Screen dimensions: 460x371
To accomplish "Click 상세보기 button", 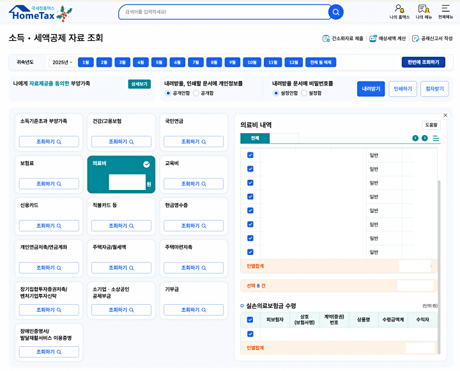I will (x=139, y=84).
